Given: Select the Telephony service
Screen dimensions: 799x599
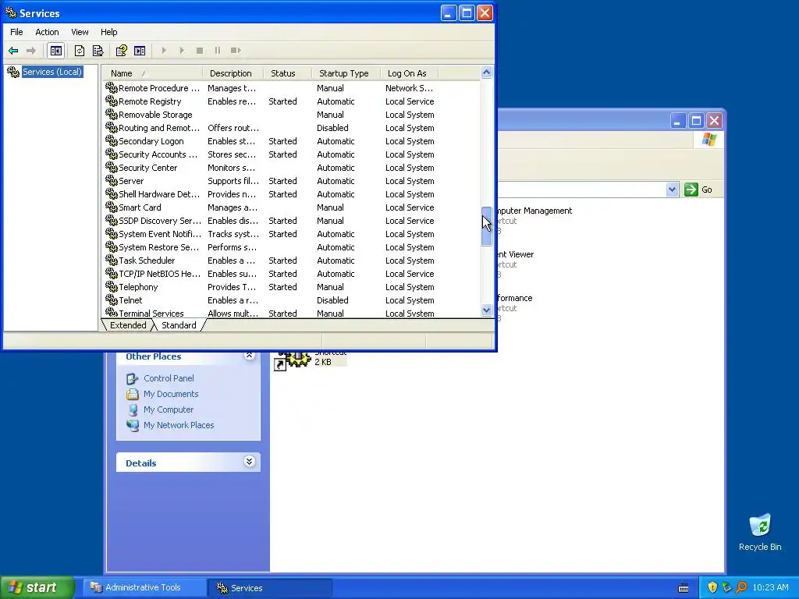Looking at the screenshot, I should pos(138,287).
